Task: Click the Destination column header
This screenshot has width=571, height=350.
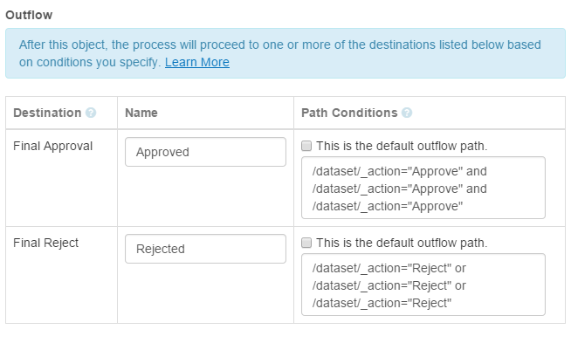Action: [x=47, y=113]
